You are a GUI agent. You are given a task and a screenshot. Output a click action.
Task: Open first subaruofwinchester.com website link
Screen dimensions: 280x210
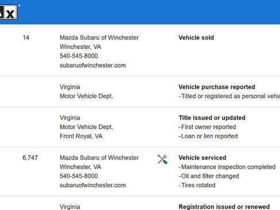92,65
